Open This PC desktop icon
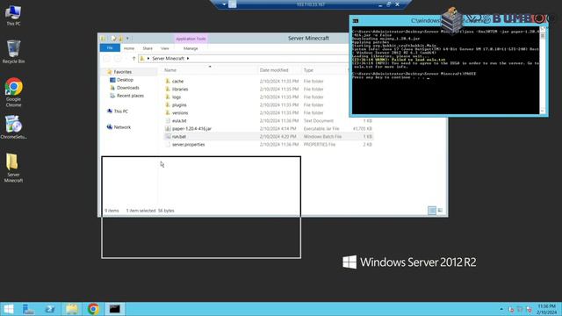Image resolution: width=562 pixels, height=316 pixels. (x=13, y=16)
